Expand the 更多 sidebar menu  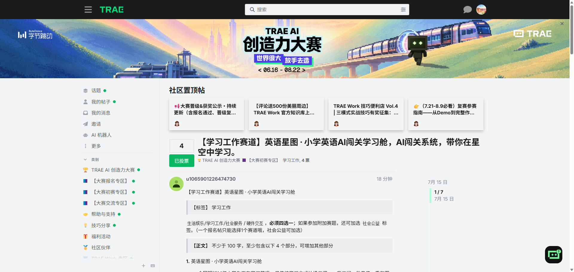pyautogui.click(x=96, y=146)
